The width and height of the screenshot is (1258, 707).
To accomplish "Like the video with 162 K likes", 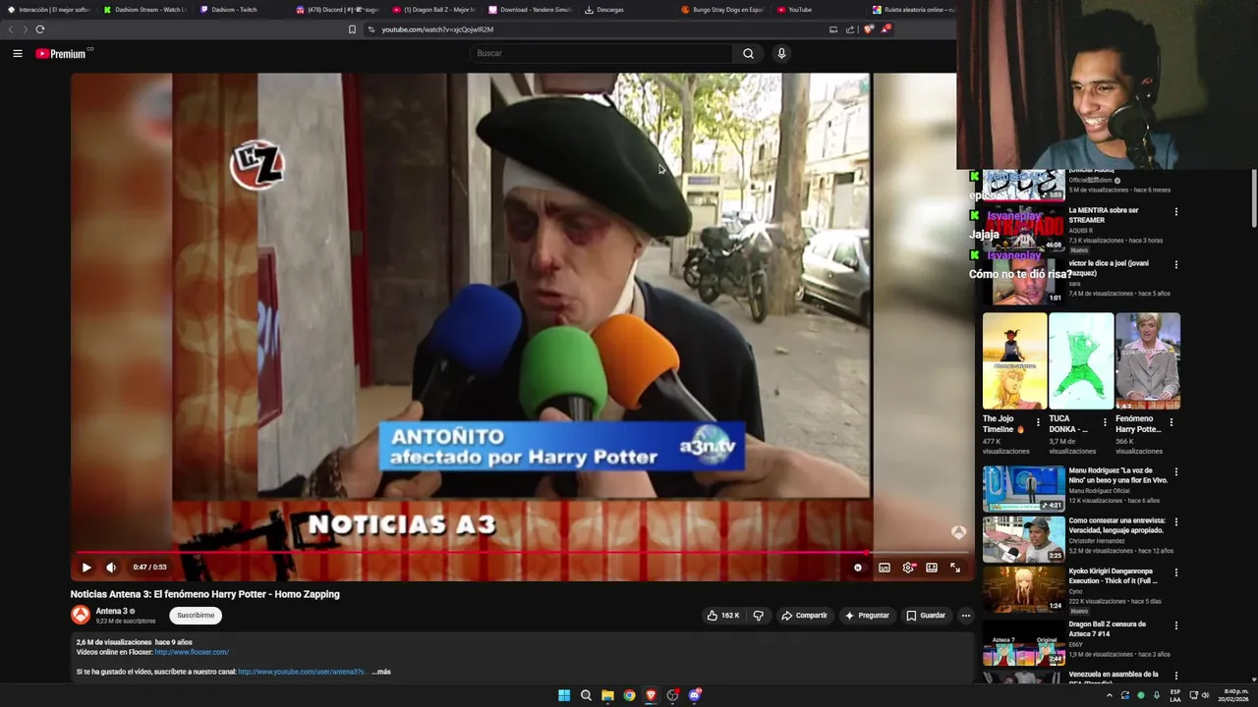I will pyautogui.click(x=723, y=616).
